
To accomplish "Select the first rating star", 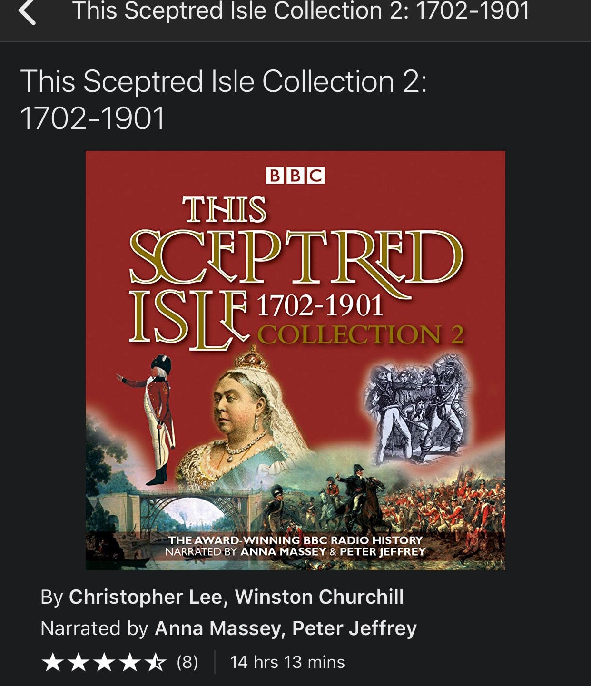I will 53,662.
